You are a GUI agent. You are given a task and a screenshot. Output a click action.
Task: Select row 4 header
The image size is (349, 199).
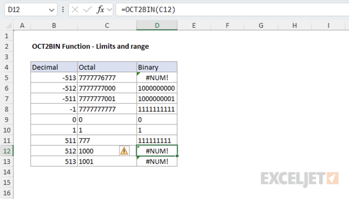(7, 67)
